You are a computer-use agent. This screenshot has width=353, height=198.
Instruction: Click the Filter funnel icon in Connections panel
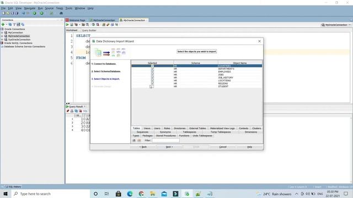[x=14, y=24]
